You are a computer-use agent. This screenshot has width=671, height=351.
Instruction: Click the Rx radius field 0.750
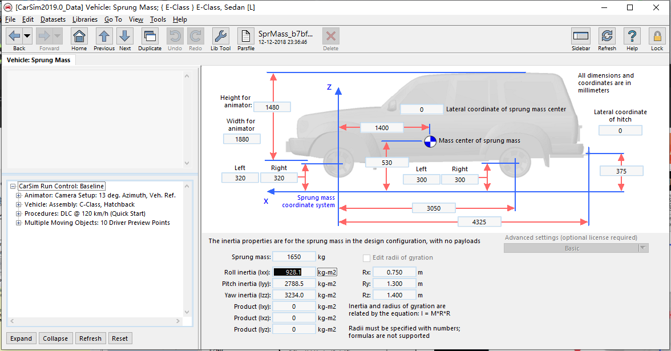(394, 272)
